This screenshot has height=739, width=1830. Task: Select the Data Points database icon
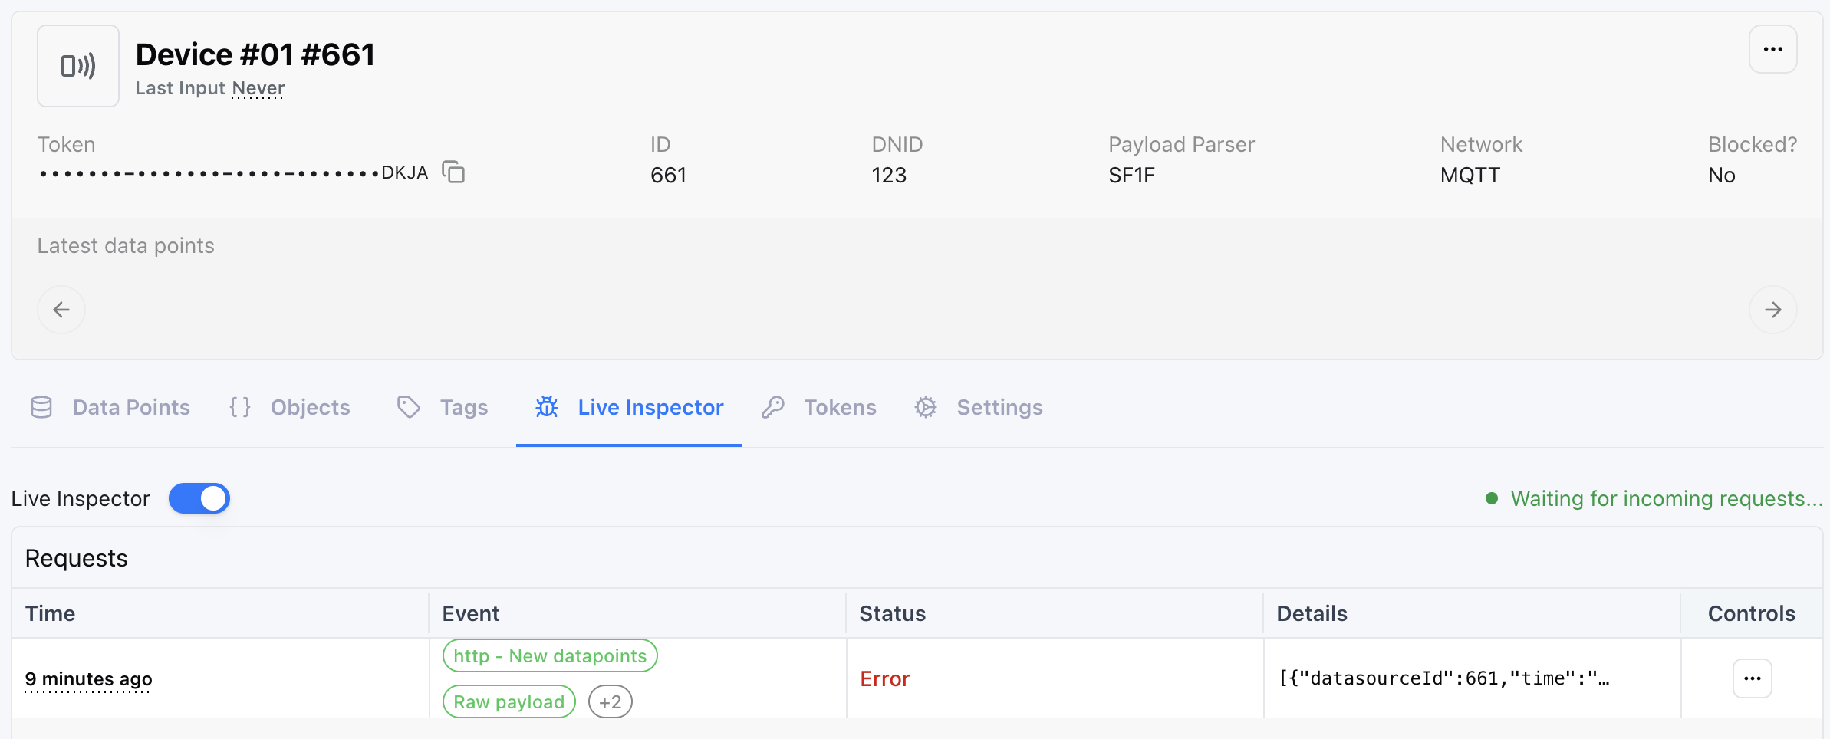coord(41,407)
